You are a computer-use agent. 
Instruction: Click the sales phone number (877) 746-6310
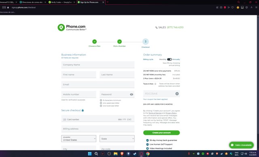[175, 27]
